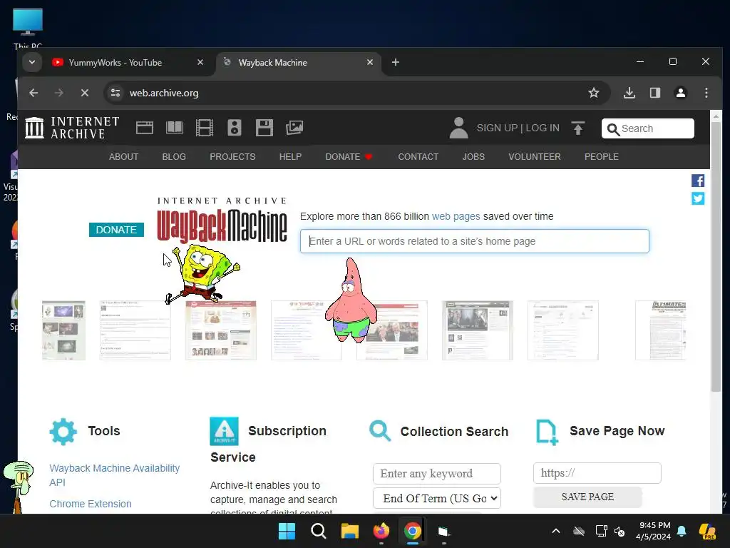Open Chrome profile icon

point(681,93)
